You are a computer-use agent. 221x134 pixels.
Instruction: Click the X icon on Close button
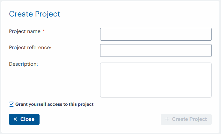(15, 119)
